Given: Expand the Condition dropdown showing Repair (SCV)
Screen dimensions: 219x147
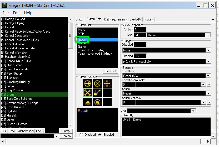Looking at the screenshot, I should 208,76.
